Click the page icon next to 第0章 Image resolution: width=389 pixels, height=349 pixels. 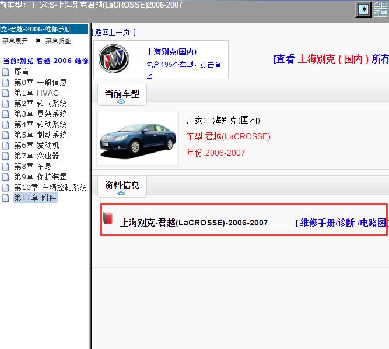(5, 82)
